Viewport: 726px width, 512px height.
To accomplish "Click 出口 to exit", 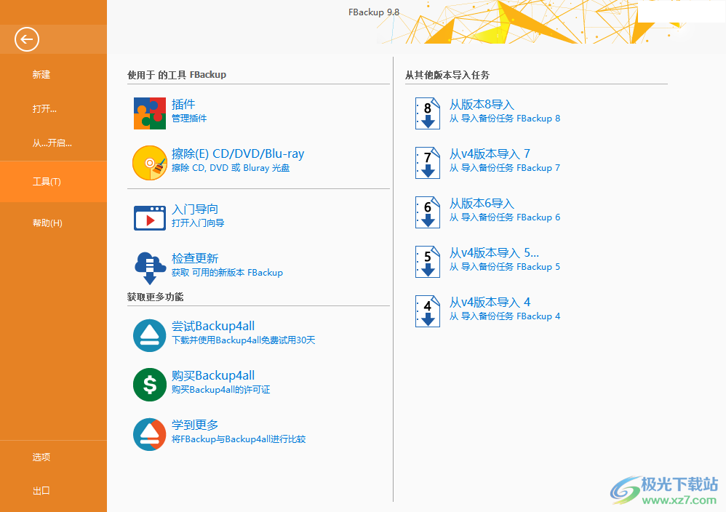I will (41, 491).
